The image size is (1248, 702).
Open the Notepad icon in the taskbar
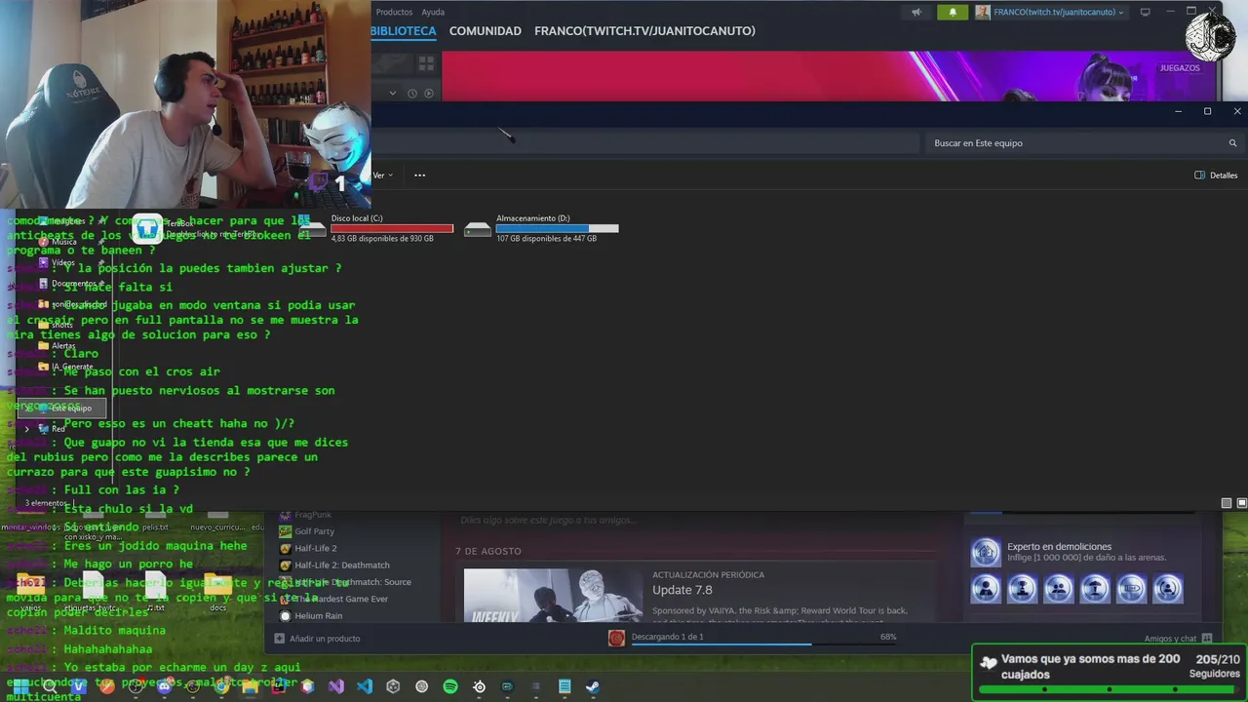[x=564, y=686]
